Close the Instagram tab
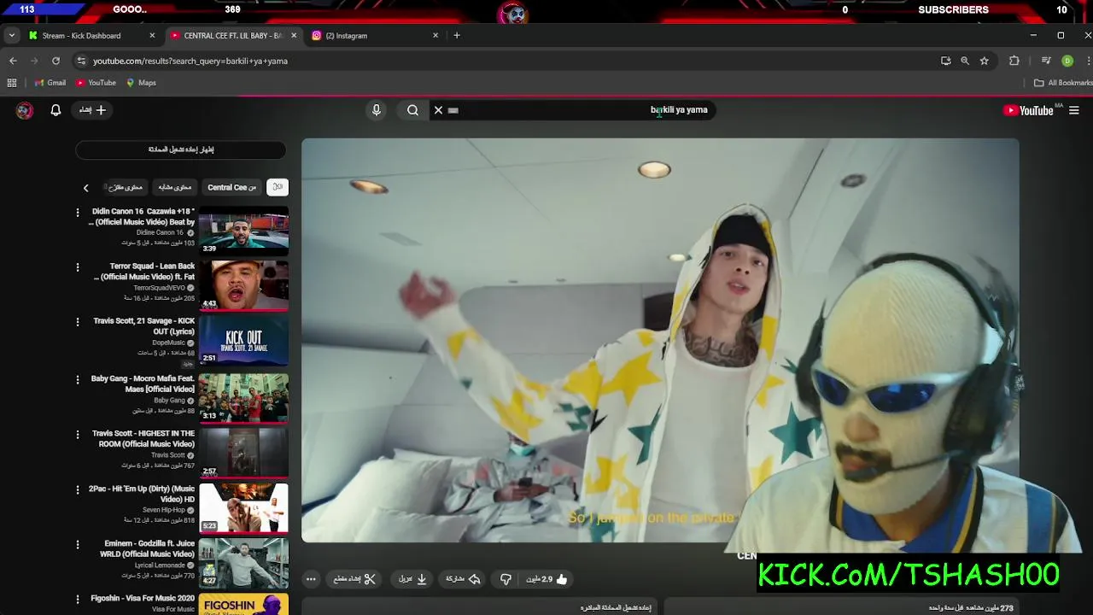The height and width of the screenshot is (615, 1093). point(435,35)
